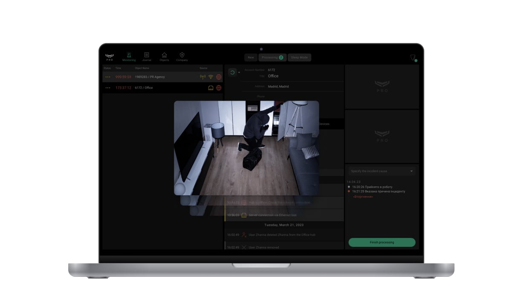The image size is (520, 307).
Task: Switch to the New tab
Action: 251,58
